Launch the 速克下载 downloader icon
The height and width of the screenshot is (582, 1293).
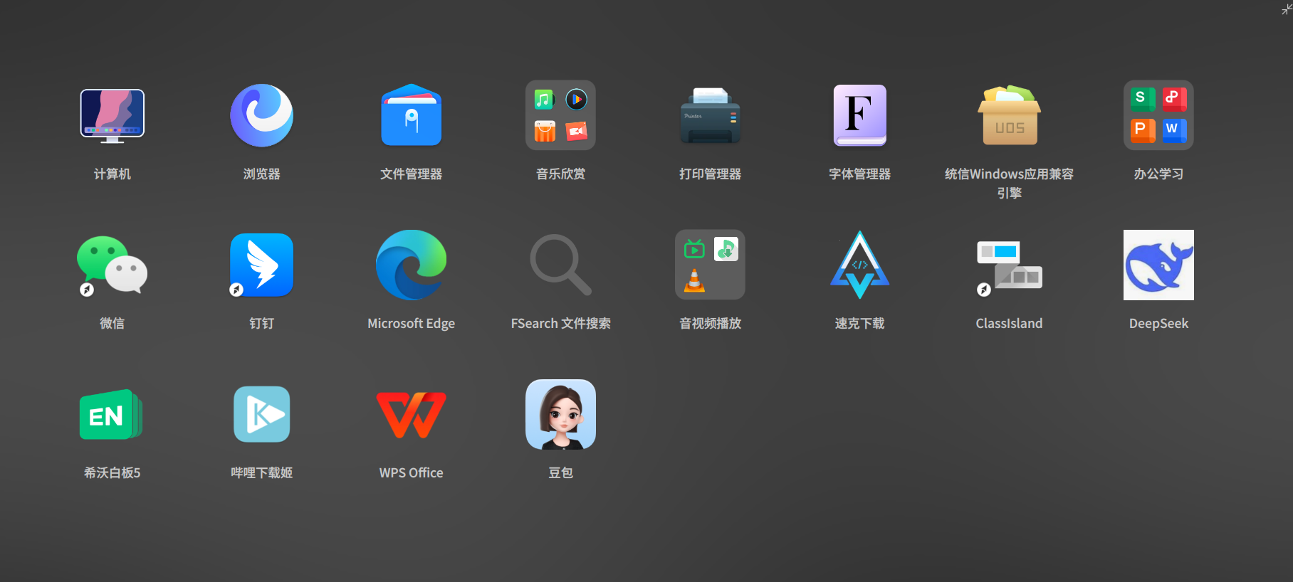860,265
